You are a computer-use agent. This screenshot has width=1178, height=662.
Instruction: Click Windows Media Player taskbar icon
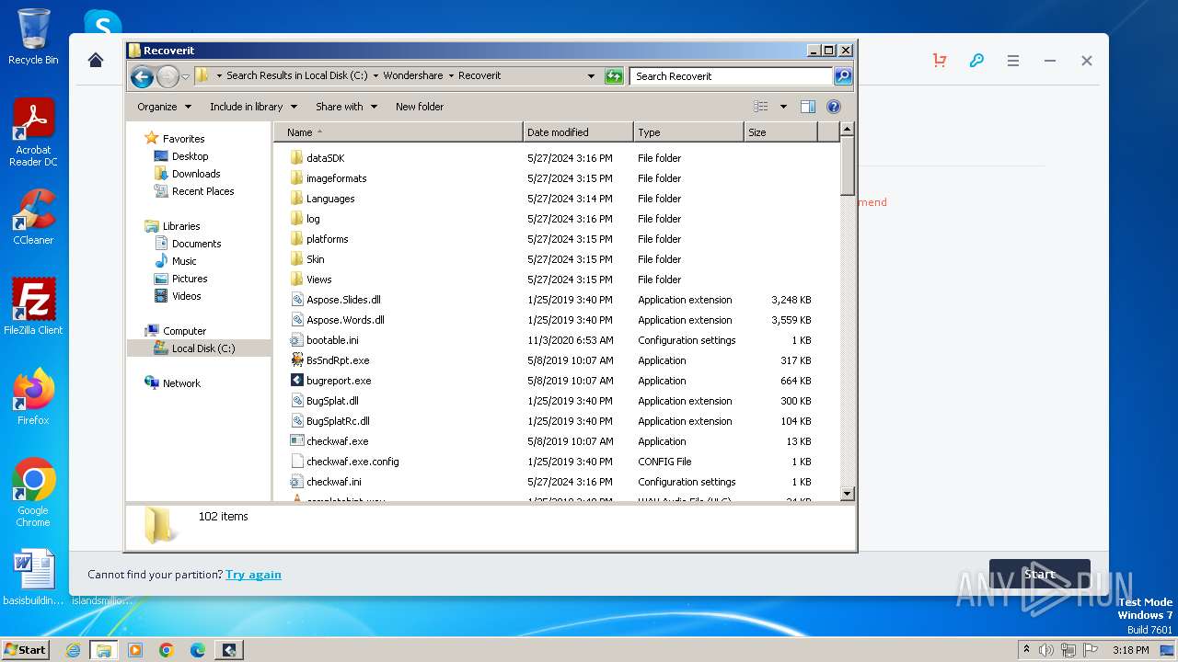pos(135,650)
